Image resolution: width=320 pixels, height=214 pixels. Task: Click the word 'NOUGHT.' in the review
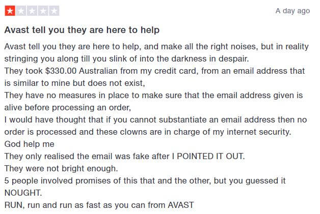(23, 193)
